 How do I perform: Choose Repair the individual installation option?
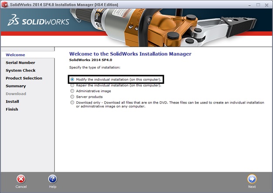point(72,85)
